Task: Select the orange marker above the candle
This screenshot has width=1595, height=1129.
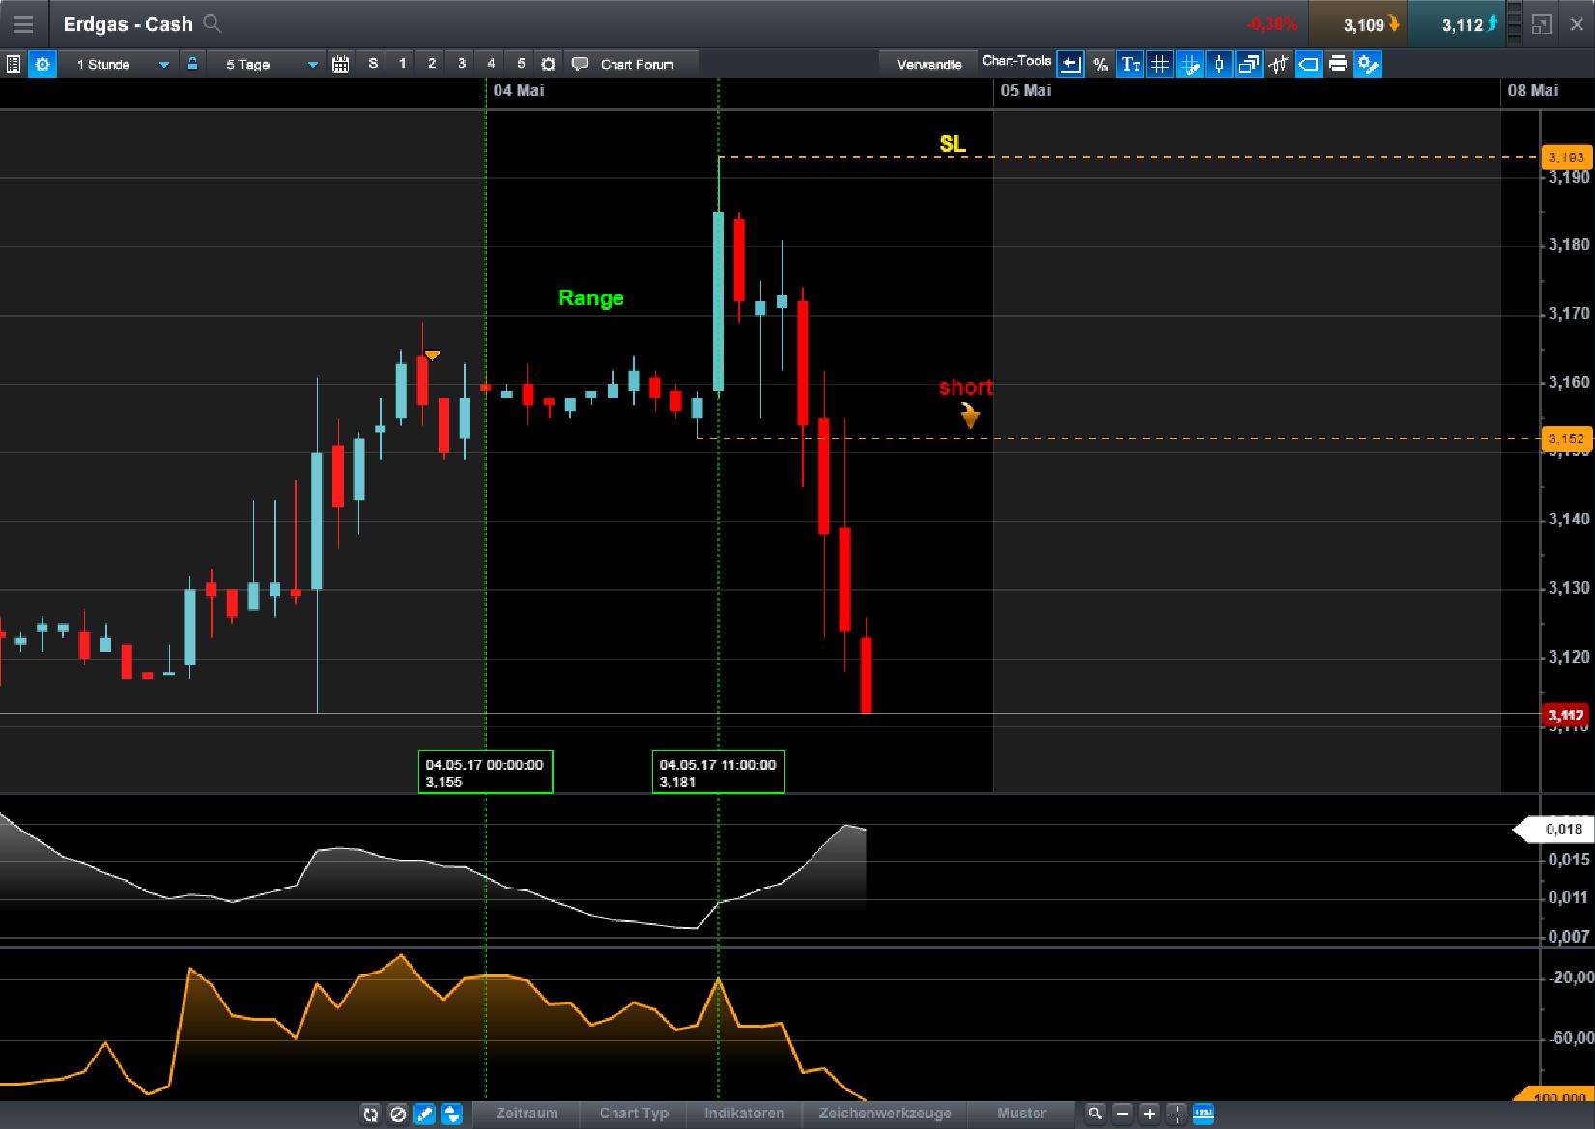Action: click(432, 355)
